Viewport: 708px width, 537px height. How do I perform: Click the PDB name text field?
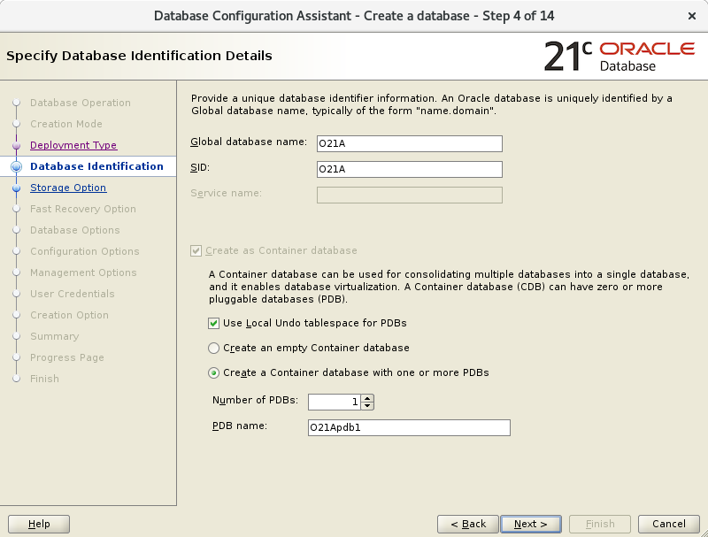click(x=409, y=427)
